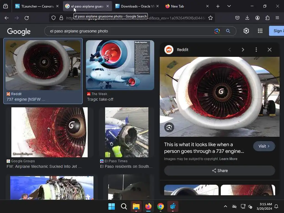Search inside image with Lens overlay
The height and width of the screenshot is (213, 284).
tap(169, 127)
